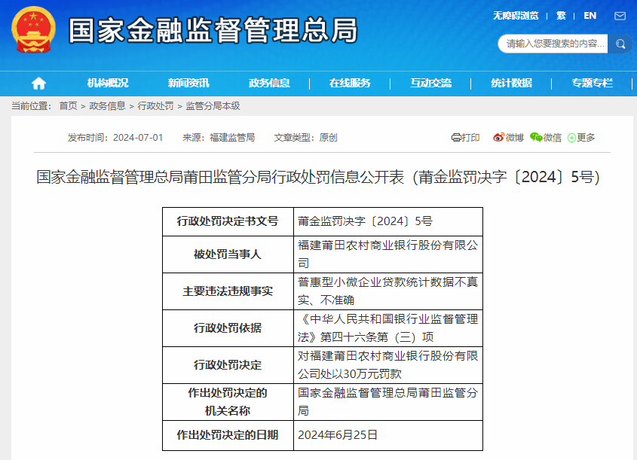Click cell 国家金融监督管理总局莆田监管分局
637x460 pixels.
tap(388, 402)
